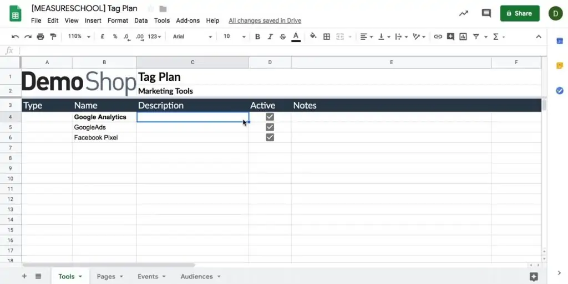Open vertical align dropdown
This screenshot has width=568, height=284.
pos(384,37)
